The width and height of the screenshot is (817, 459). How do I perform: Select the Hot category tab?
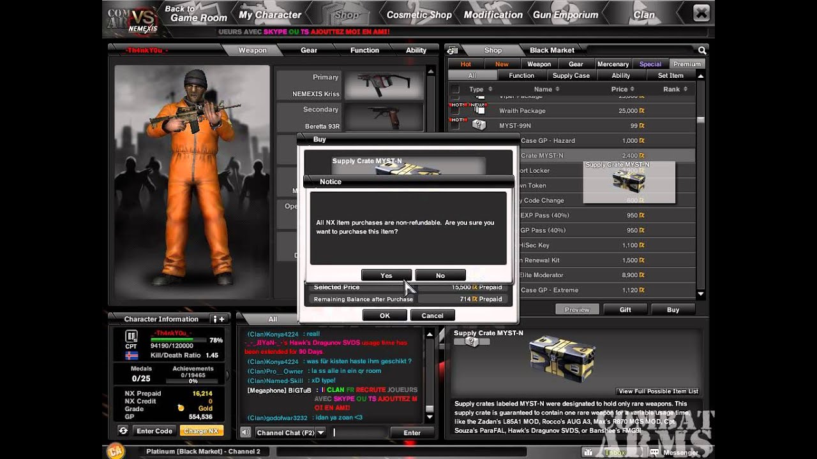(466, 64)
